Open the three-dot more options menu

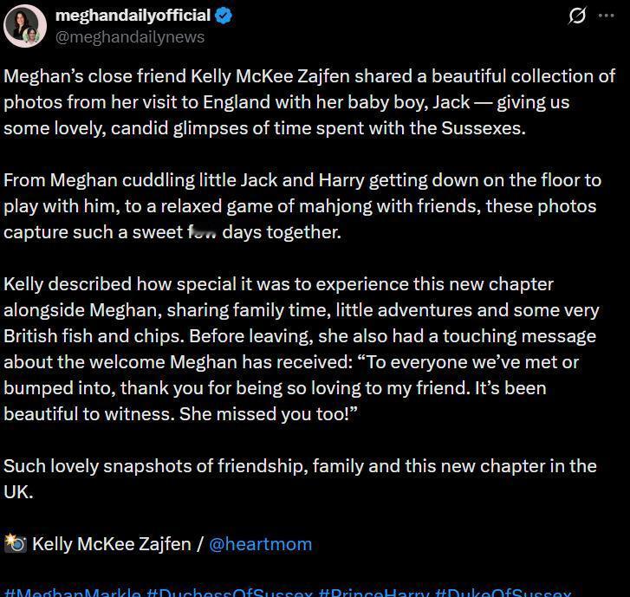click(606, 16)
